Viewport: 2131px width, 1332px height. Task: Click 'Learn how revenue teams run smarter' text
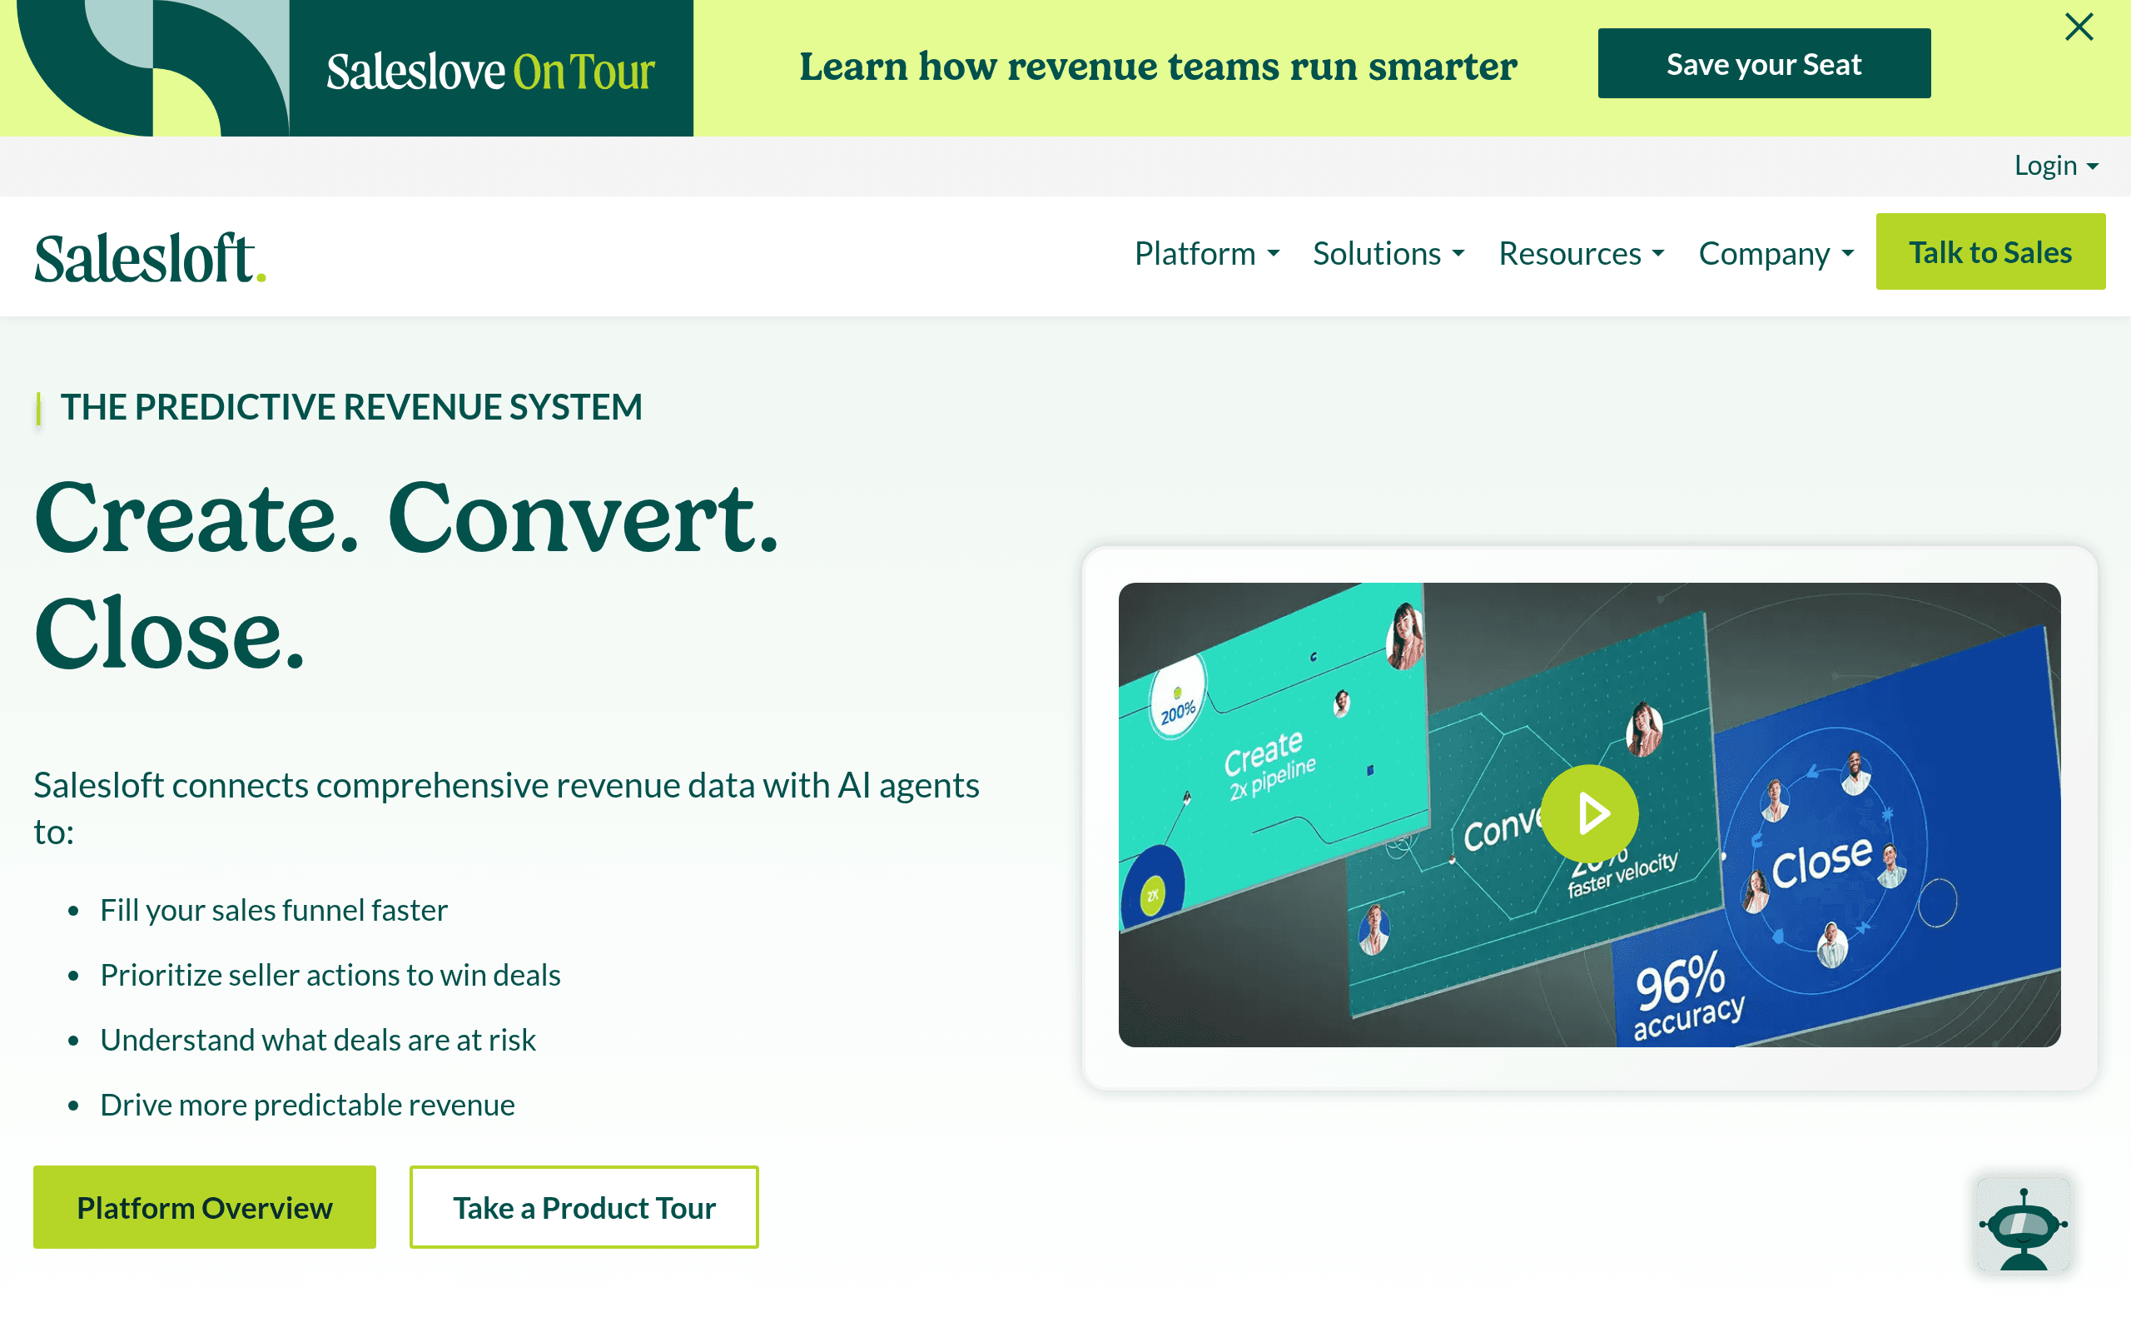[x=1158, y=66]
